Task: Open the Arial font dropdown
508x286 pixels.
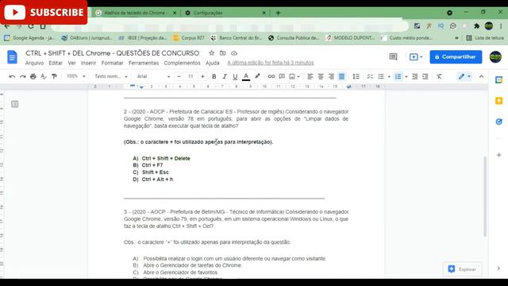Action: [x=153, y=76]
